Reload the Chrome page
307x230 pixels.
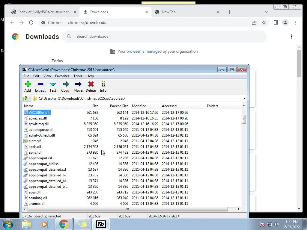click(x=31, y=22)
